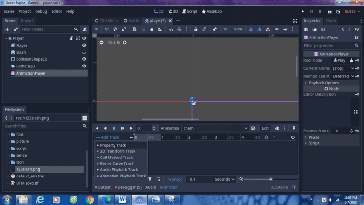Screen dimensions: 364x205
Task: Click the instance child scene link icon
Action: pos(16,29)
